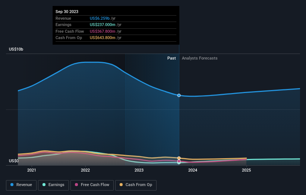Click the pink Free Cash Flow data point
The height and width of the screenshot is (195, 306).
(x=179, y=161)
